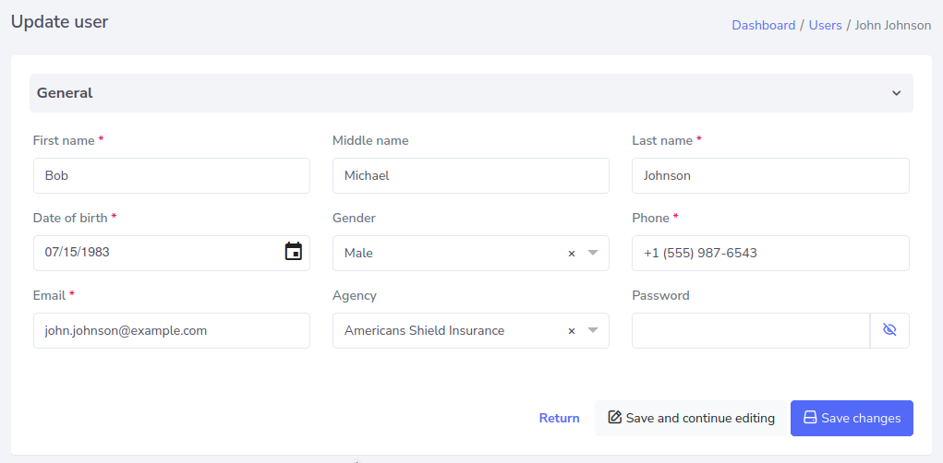This screenshot has width=943, height=463.
Task: Open the date of birth calendar picker
Action: 293,252
